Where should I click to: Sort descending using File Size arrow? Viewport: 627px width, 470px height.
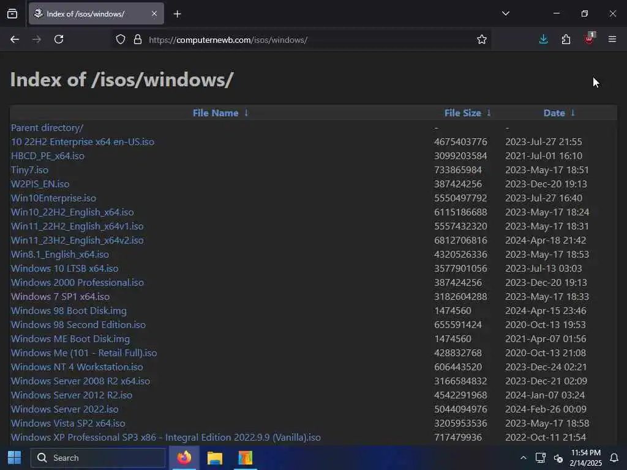[489, 113]
